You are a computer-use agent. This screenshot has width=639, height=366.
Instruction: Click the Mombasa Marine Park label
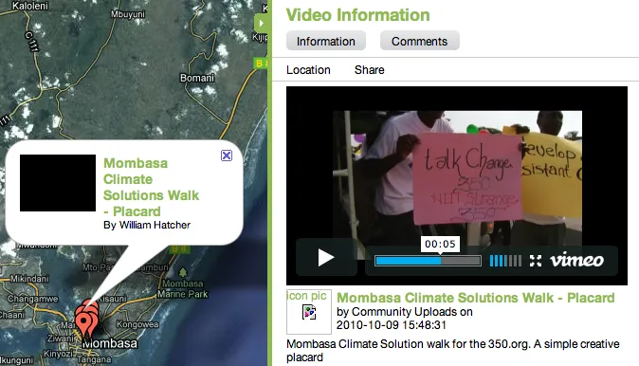pyautogui.click(x=183, y=288)
